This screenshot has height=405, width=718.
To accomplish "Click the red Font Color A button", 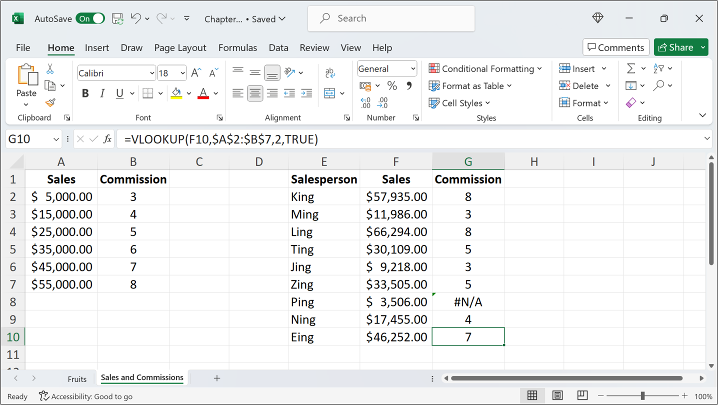I will pyautogui.click(x=203, y=93).
